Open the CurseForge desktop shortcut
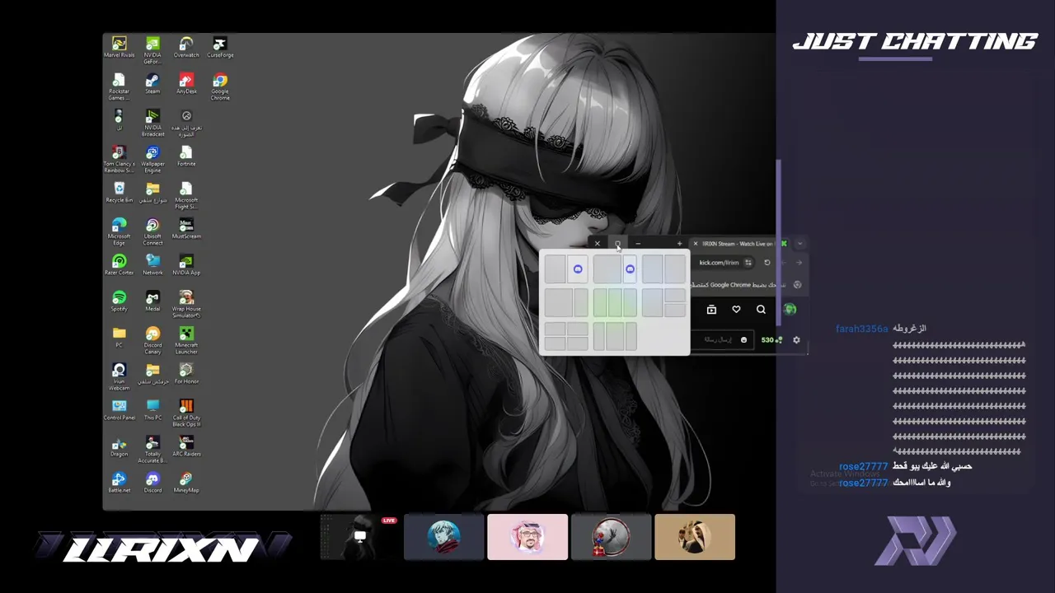1055x593 pixels. pyautogui.click(x=220, y=48)
